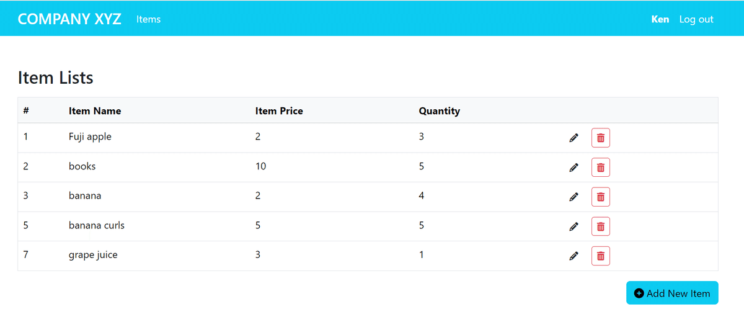Click the pencil icon for books
This screenshot has width=744, height=317.
coord(574,167)
